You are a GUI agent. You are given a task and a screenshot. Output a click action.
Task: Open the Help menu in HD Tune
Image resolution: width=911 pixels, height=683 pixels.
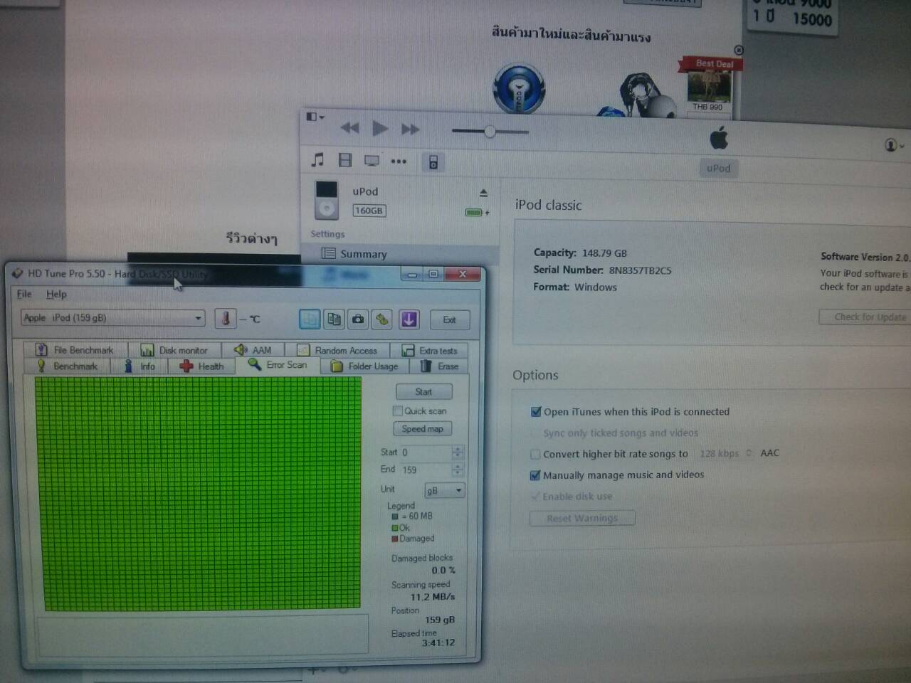pyautogui.click(x=56, y=294)
